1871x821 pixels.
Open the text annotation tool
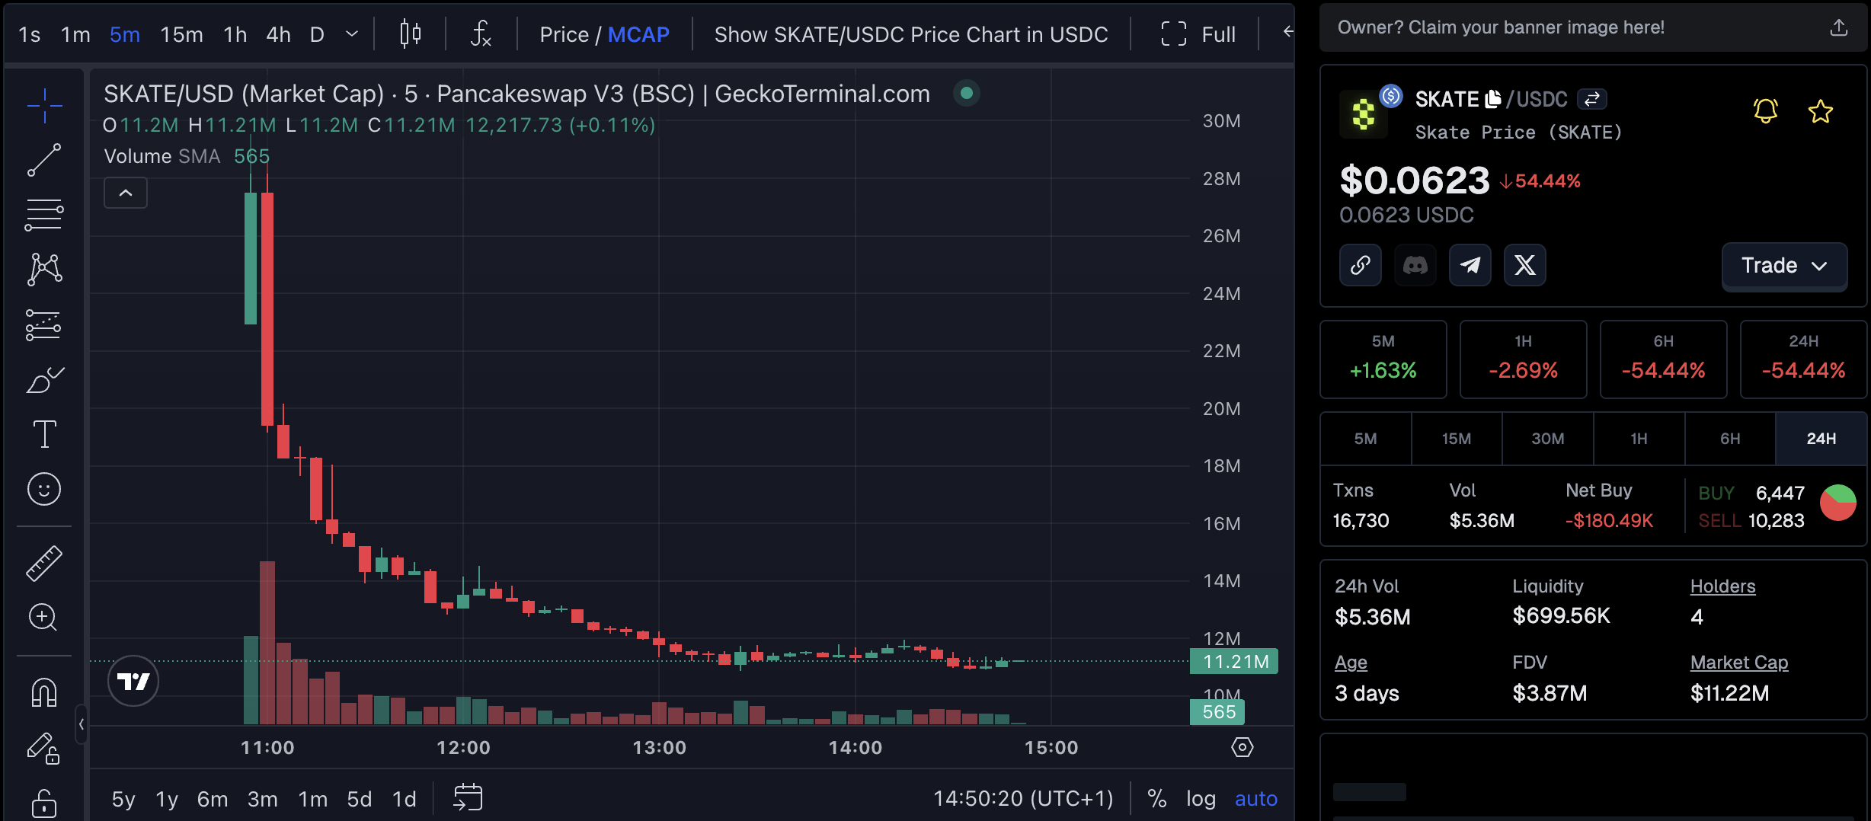pyautogui.click(x=44, y=433)
